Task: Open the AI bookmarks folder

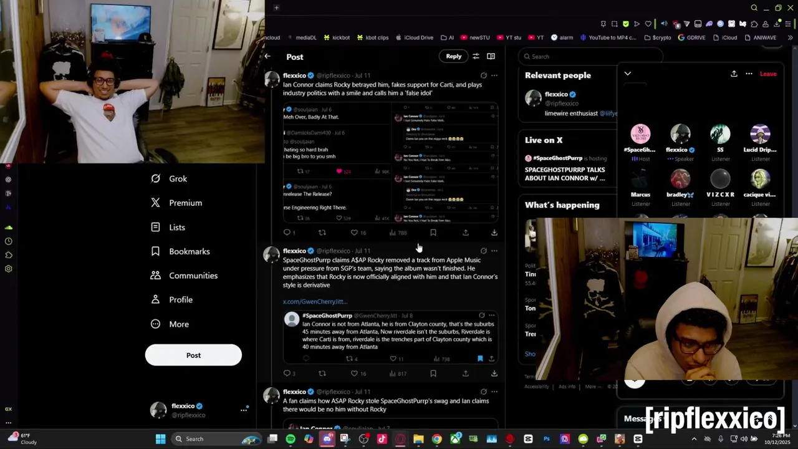Action: (447, 37)
